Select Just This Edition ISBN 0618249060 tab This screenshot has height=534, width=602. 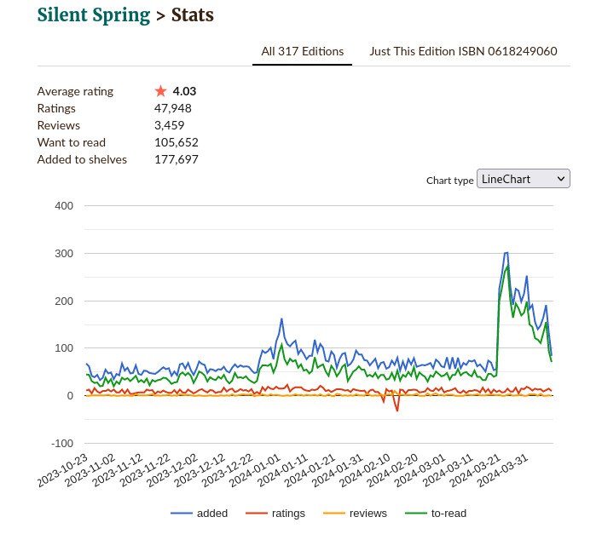point(463,51)
